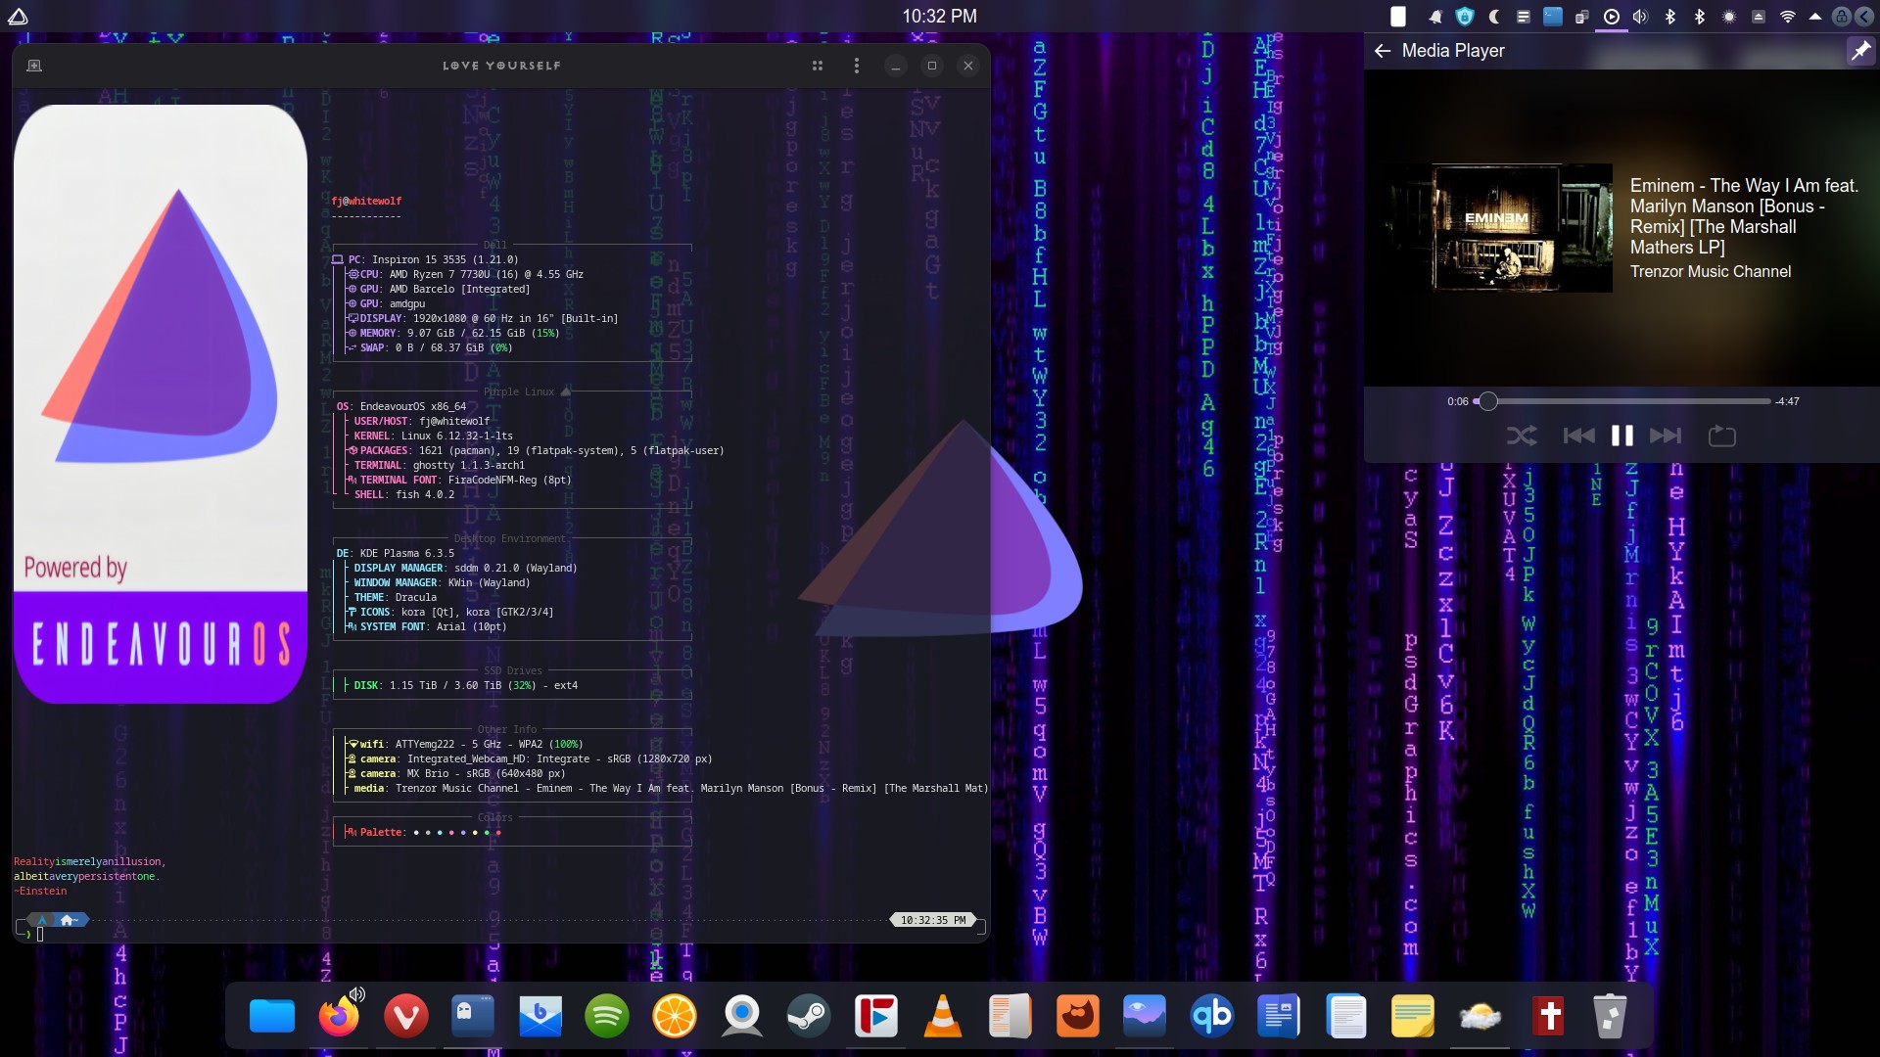Open the VPN shield tray icon
The image size is (1880, 1057).
[x=1465, y=17]
